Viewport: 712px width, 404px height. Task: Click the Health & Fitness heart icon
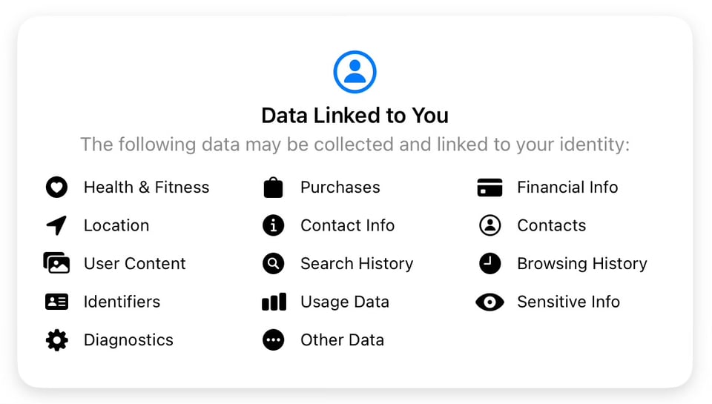coord(56,188)
